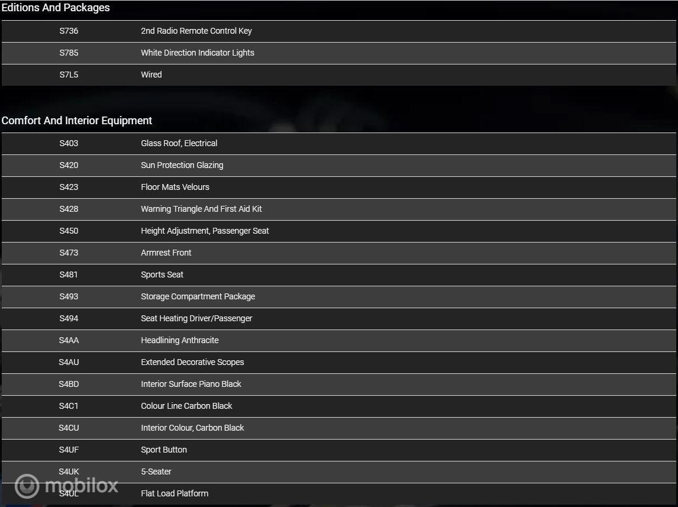This screenshot has height=507, width=678.
Task: Select the S736 2nd Radio Remote Control Key row
Action: 338,31
